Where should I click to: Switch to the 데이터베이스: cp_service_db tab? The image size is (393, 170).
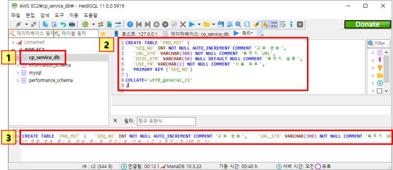pyautogui.click(x=196, y=34)
